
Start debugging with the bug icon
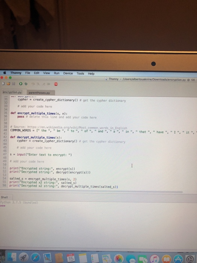26,84
